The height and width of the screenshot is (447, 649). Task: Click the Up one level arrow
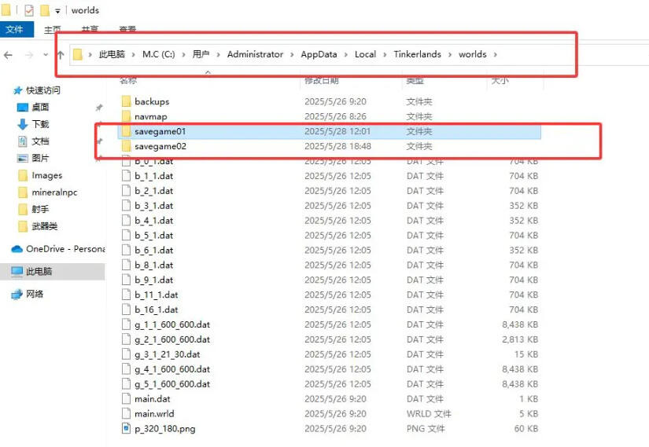(x=61, y=55)
